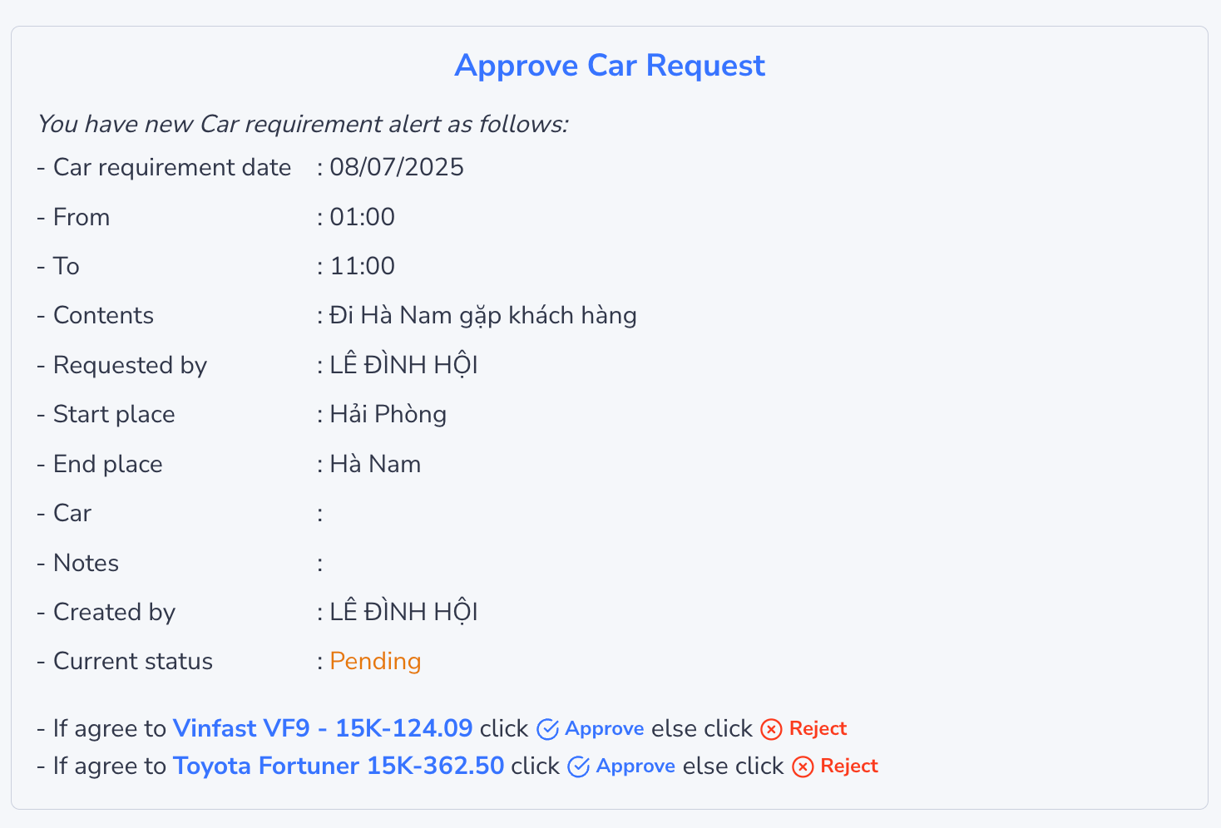Image resolution: width=1221 pixels, height=828 pixels.
Task: Open the Toyota Fortuner 15K-362.50 car link
Action: [339, 766]
